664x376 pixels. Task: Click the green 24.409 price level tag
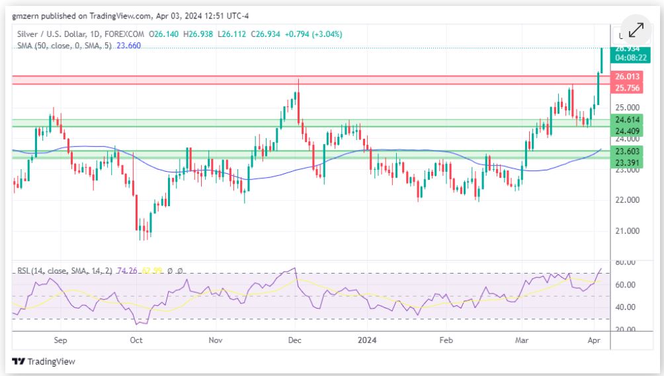[626, 131]
